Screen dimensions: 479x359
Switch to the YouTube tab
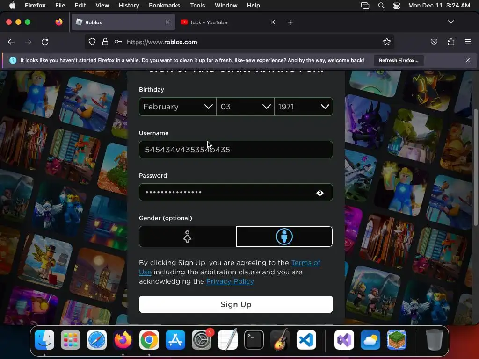(x=228, y=22)
